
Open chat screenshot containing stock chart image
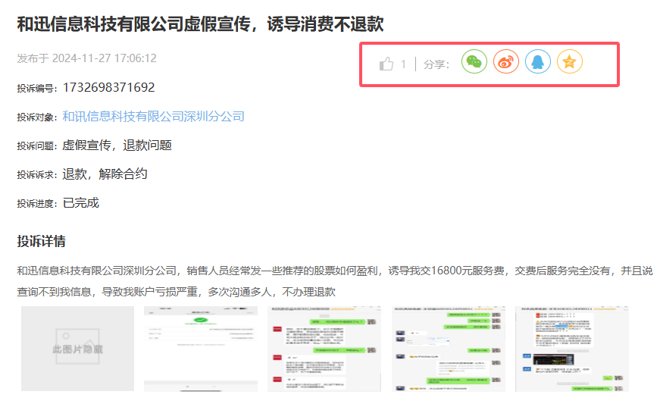coord(572,349)
